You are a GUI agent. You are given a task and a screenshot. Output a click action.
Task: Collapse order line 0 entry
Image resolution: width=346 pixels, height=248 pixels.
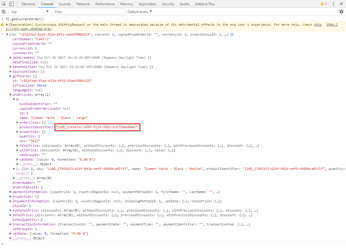pyautogui.click(x=14, y=99)
